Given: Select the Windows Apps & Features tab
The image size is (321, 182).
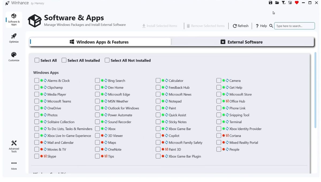Looking at the screenshot, I should click(x=100, y=42).
